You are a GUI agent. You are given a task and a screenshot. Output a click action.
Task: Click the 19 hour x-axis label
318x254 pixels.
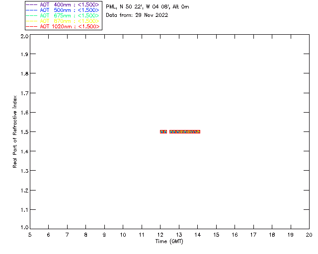click(x=291, y=235)
